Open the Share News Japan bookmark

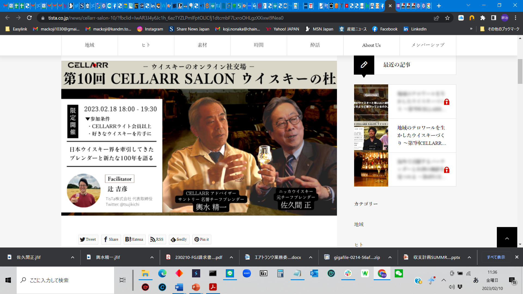coord(189,29)
